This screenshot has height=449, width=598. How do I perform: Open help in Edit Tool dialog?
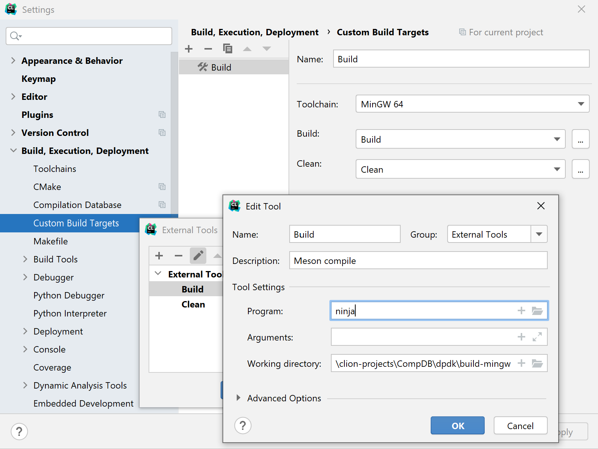pyautogui.click(x=243, y=426)
